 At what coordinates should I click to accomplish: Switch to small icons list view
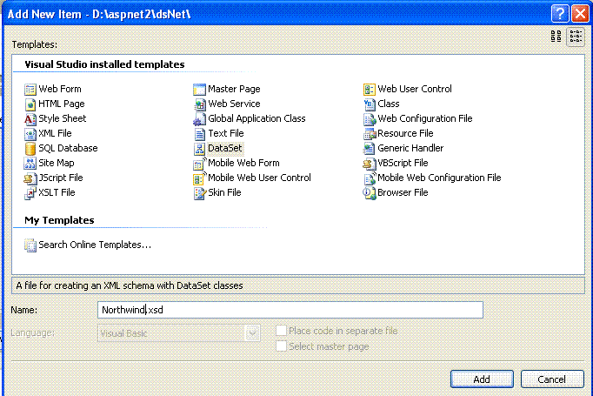click(x=576, y=37)
